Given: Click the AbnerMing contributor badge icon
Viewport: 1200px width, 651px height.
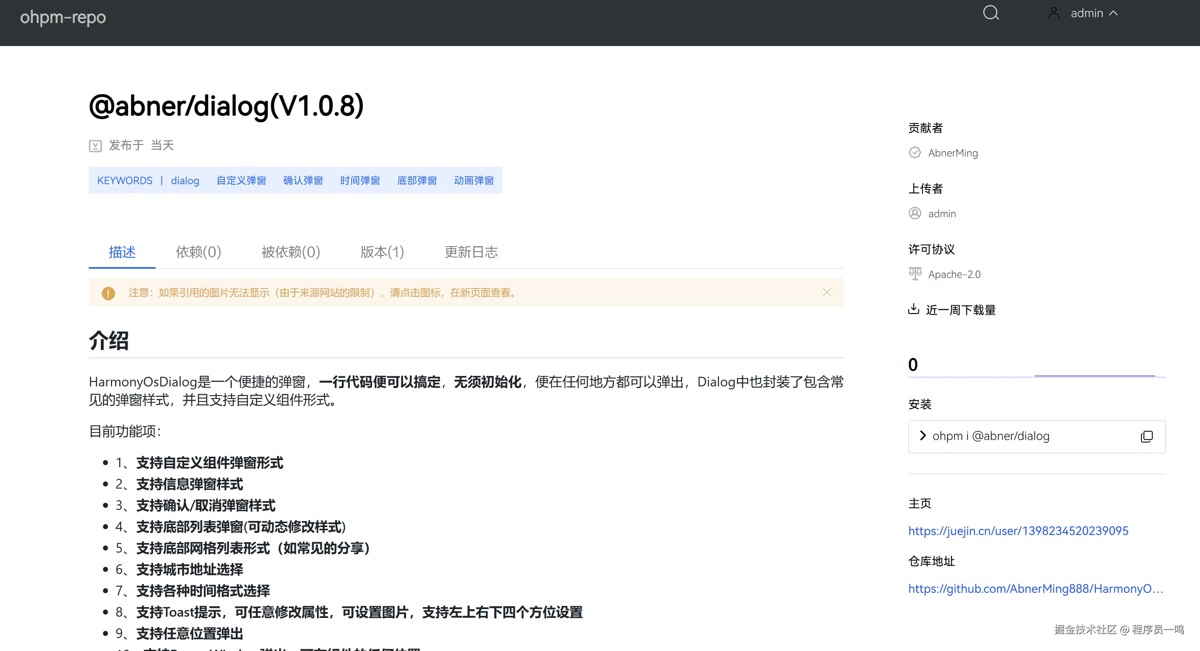Looking at the screenshot, I should [915, 153].
